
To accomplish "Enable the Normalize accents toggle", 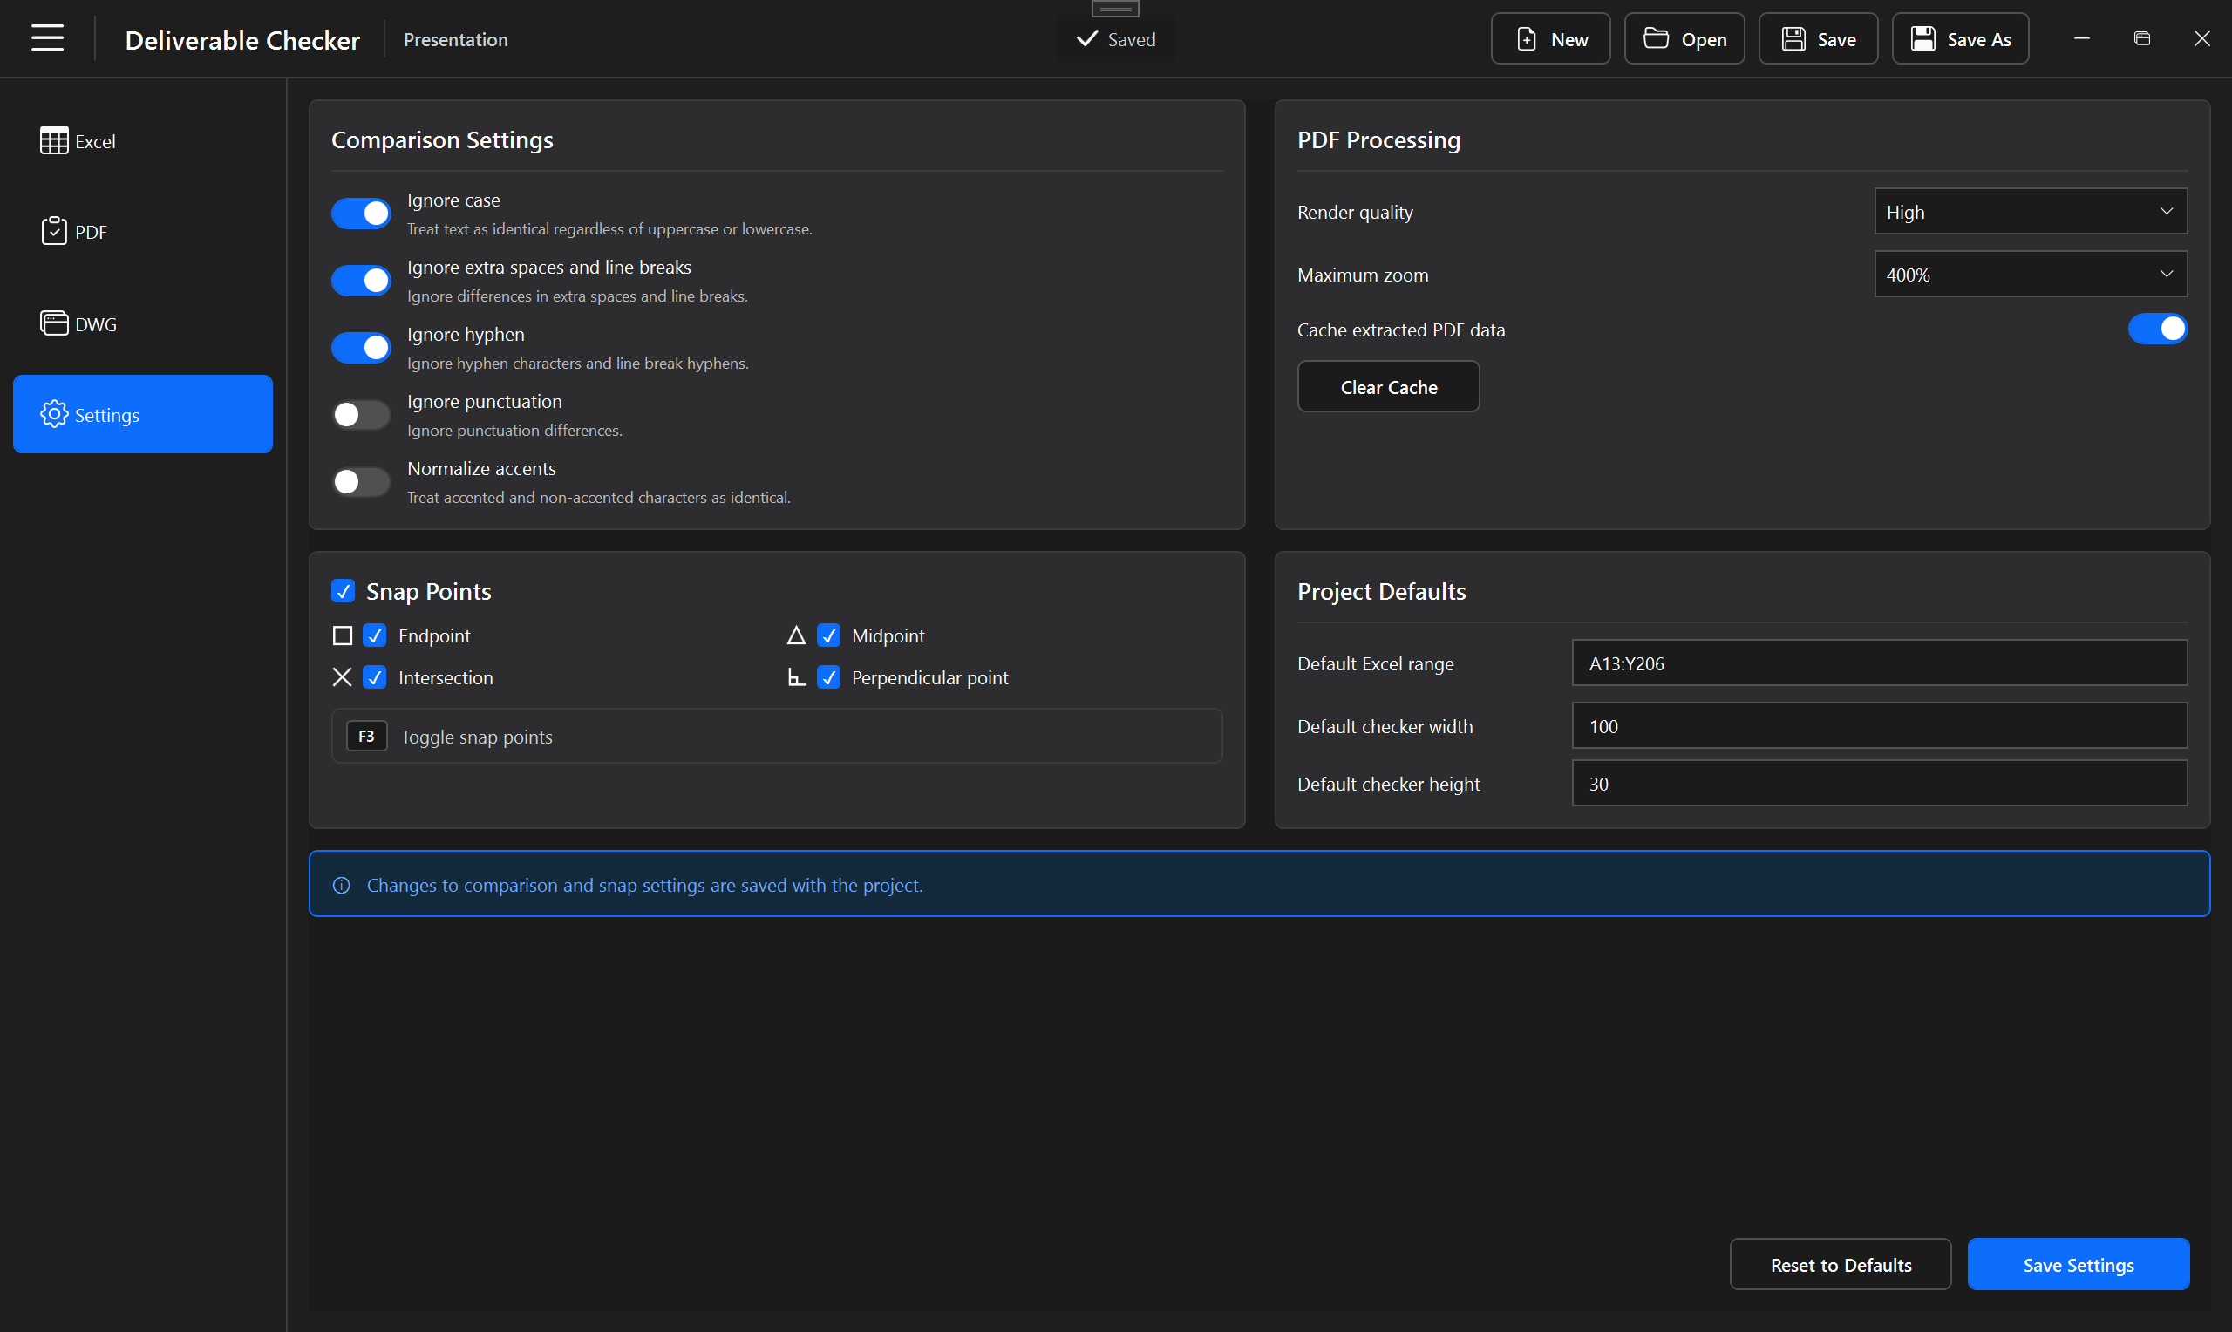I will coord(361,482).
